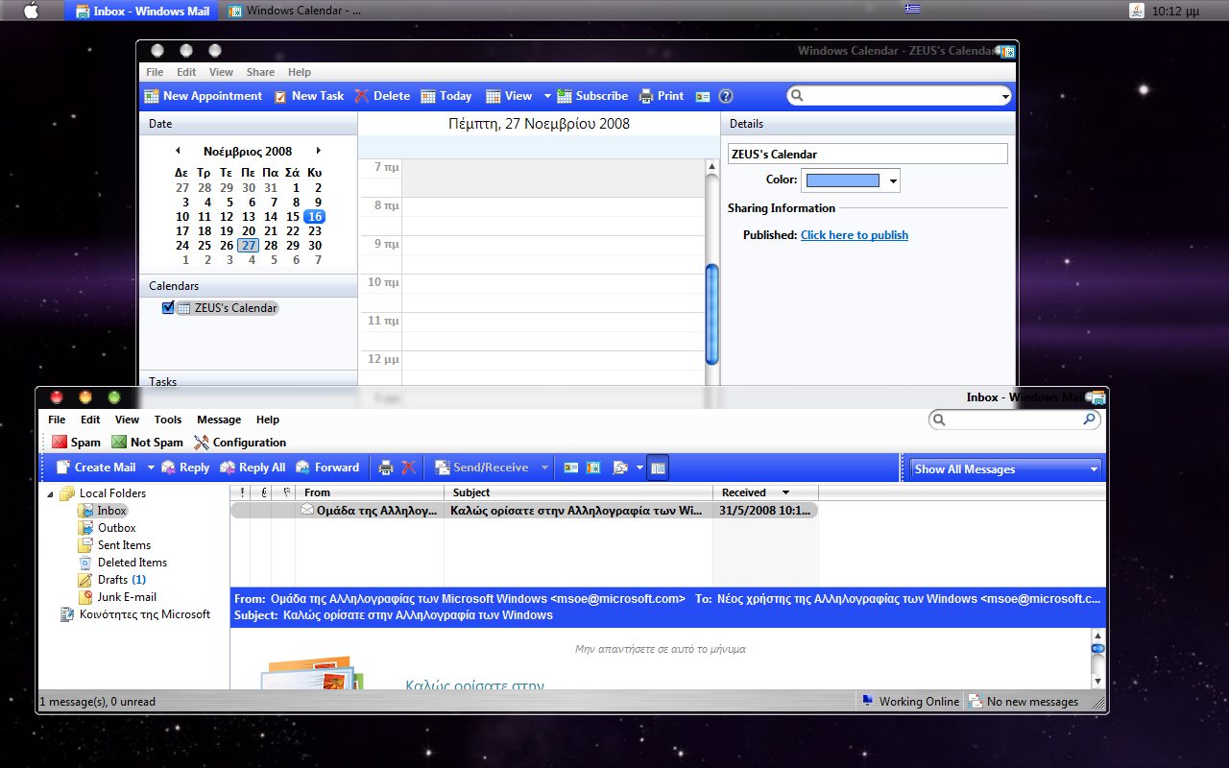The image size is (1229, 768).
Task: Click the mail preview scrollbar down arrow
Action: coord(1097,681)
